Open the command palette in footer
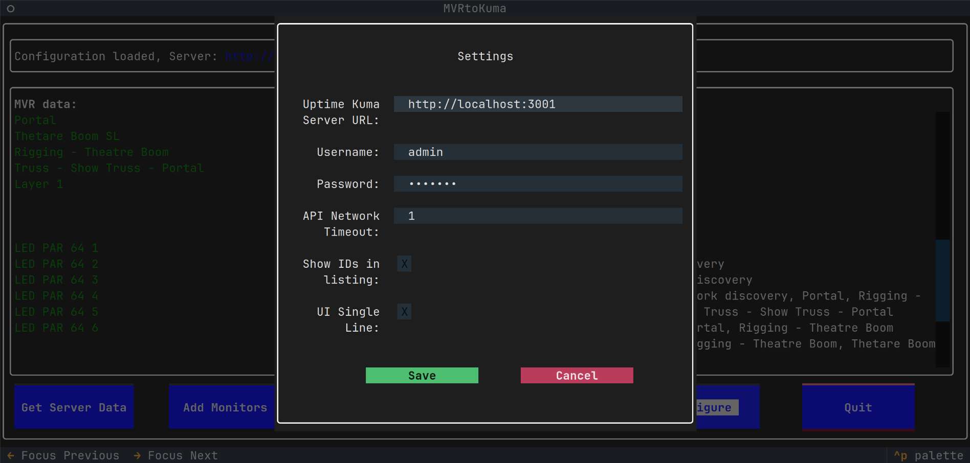This screenshot has width=970, height=463. (x=928, y=455)
